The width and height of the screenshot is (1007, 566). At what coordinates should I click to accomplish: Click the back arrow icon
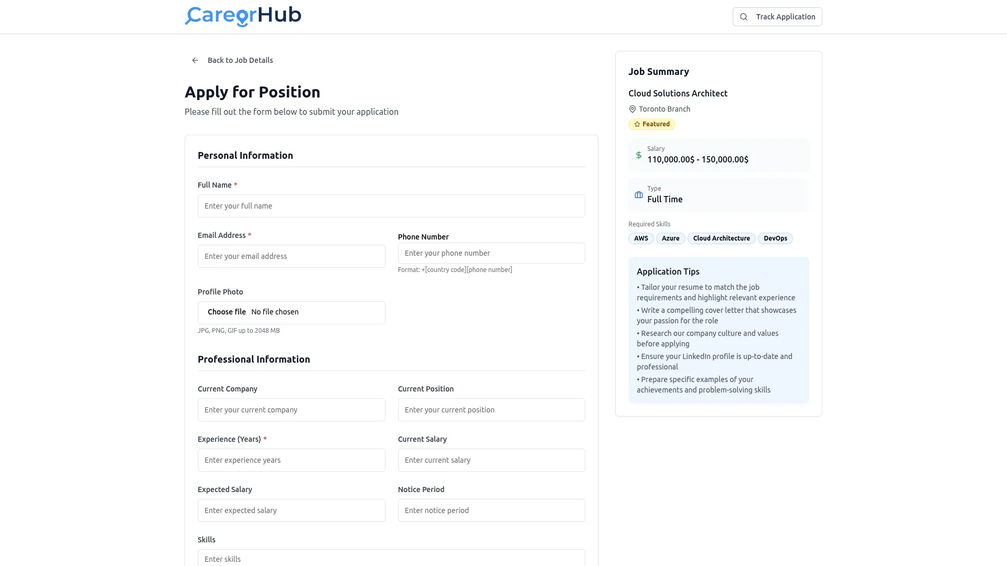click(x=195, y=60)
